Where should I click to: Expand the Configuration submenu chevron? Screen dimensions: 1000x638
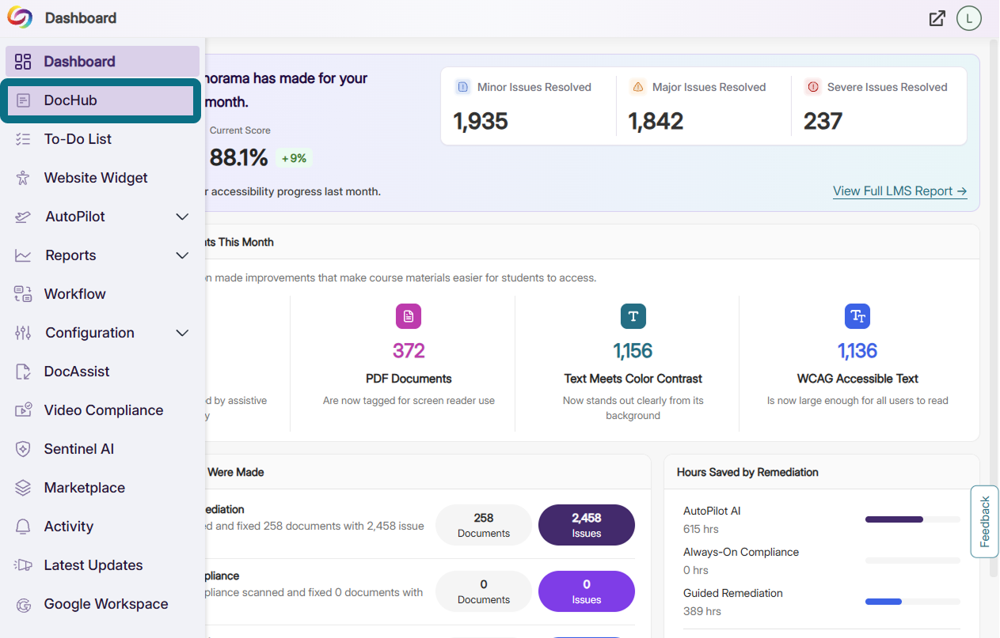(182, 333)
